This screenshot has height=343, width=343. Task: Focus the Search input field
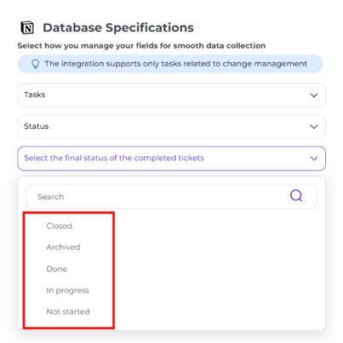point(171,197)
